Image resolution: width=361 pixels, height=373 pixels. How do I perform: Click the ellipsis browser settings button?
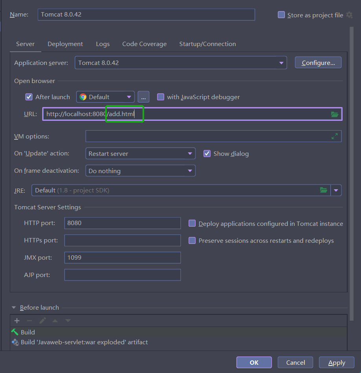click(x=144, y=97)
